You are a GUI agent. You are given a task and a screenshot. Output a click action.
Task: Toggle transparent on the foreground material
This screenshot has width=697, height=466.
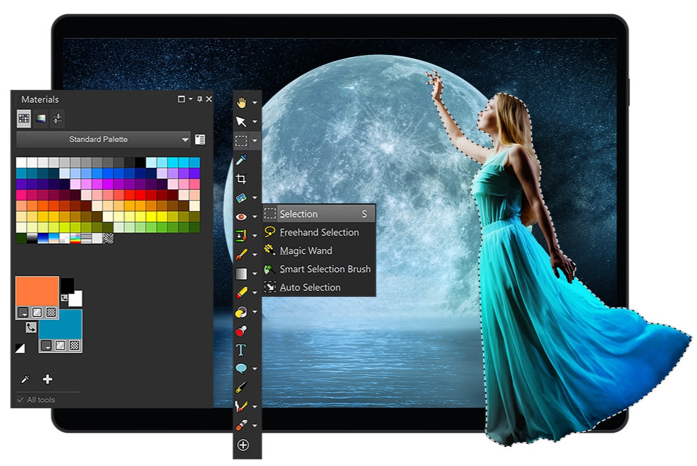point(52,313)
